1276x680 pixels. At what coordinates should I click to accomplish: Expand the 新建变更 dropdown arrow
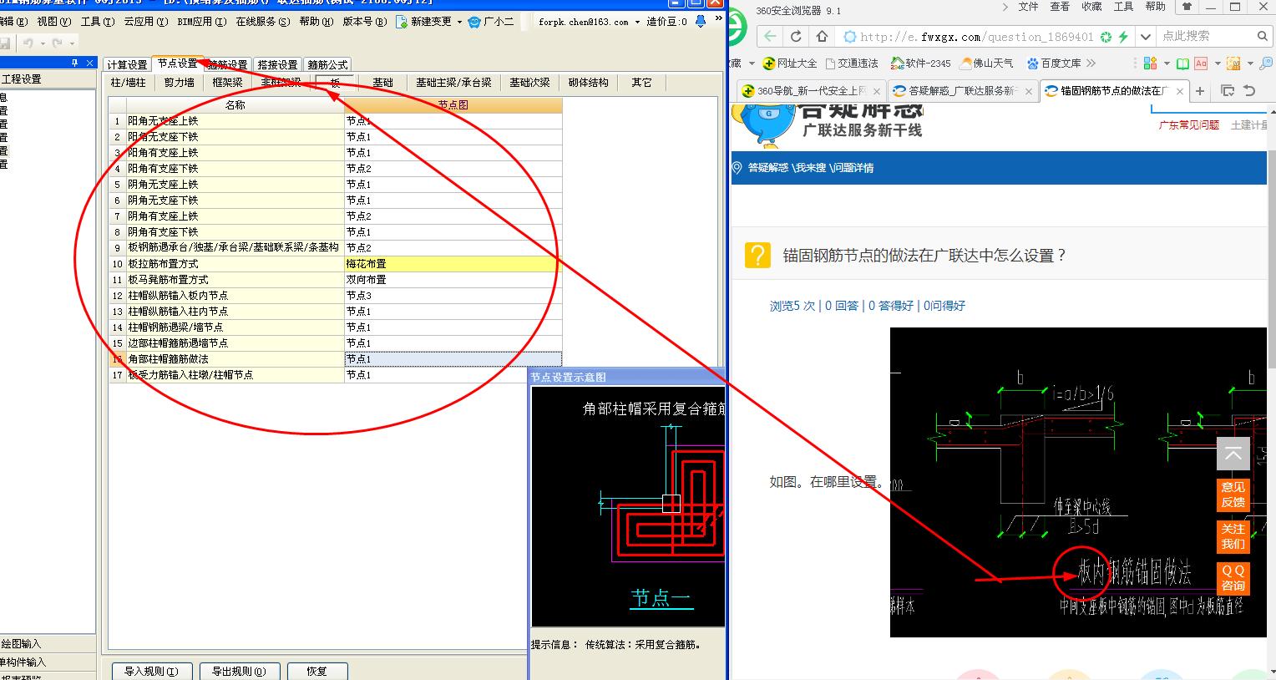[x=459, y=22]
